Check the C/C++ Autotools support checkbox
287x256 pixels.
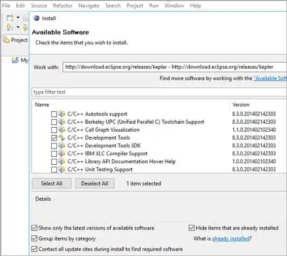54,114
